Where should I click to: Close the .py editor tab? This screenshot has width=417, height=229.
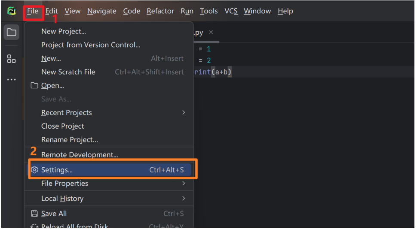(211, 32)
